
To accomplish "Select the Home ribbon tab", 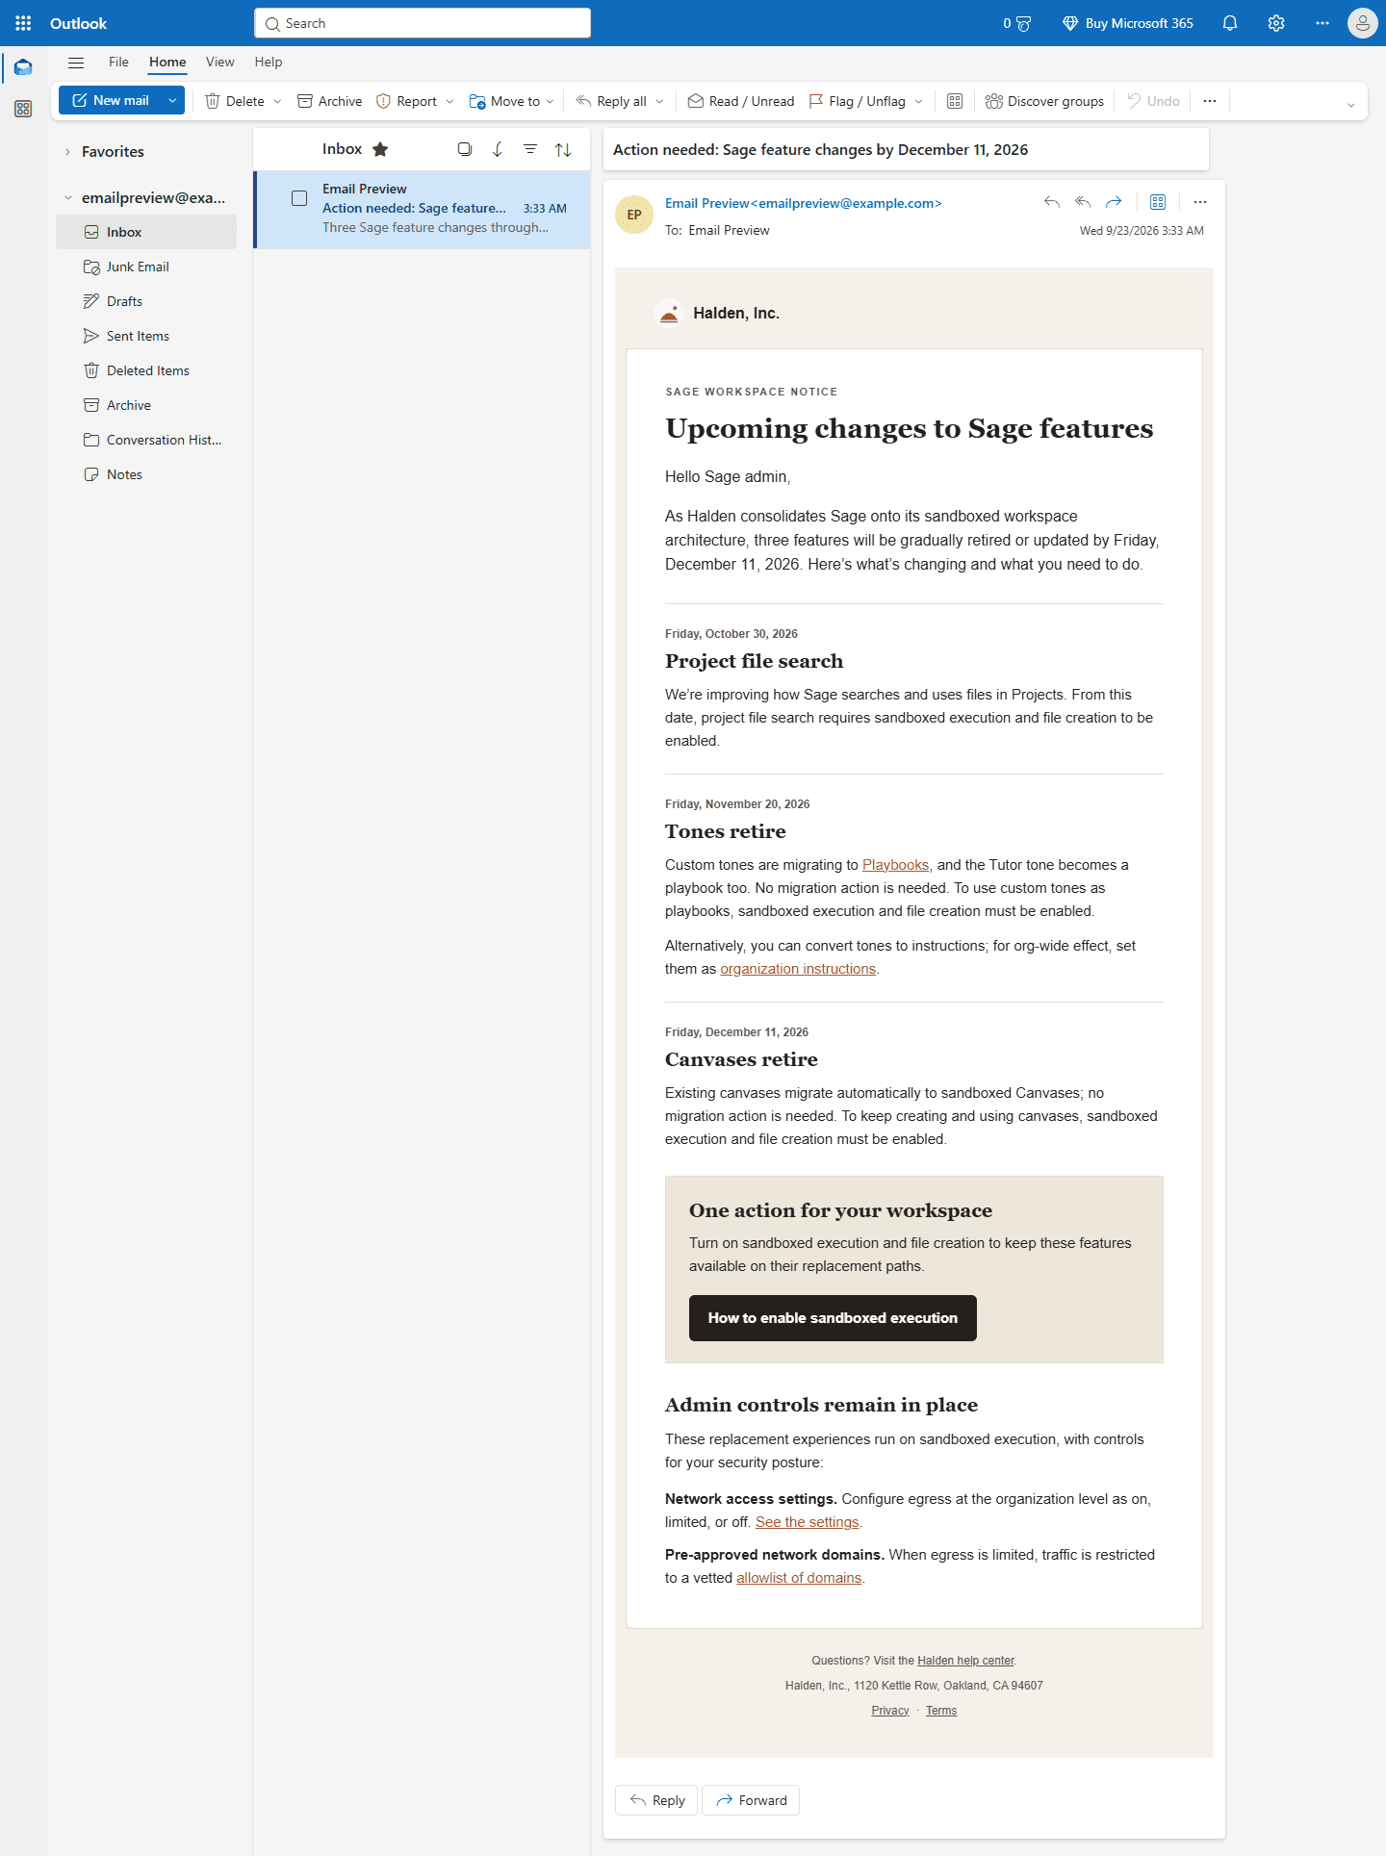I will [167, 63].
